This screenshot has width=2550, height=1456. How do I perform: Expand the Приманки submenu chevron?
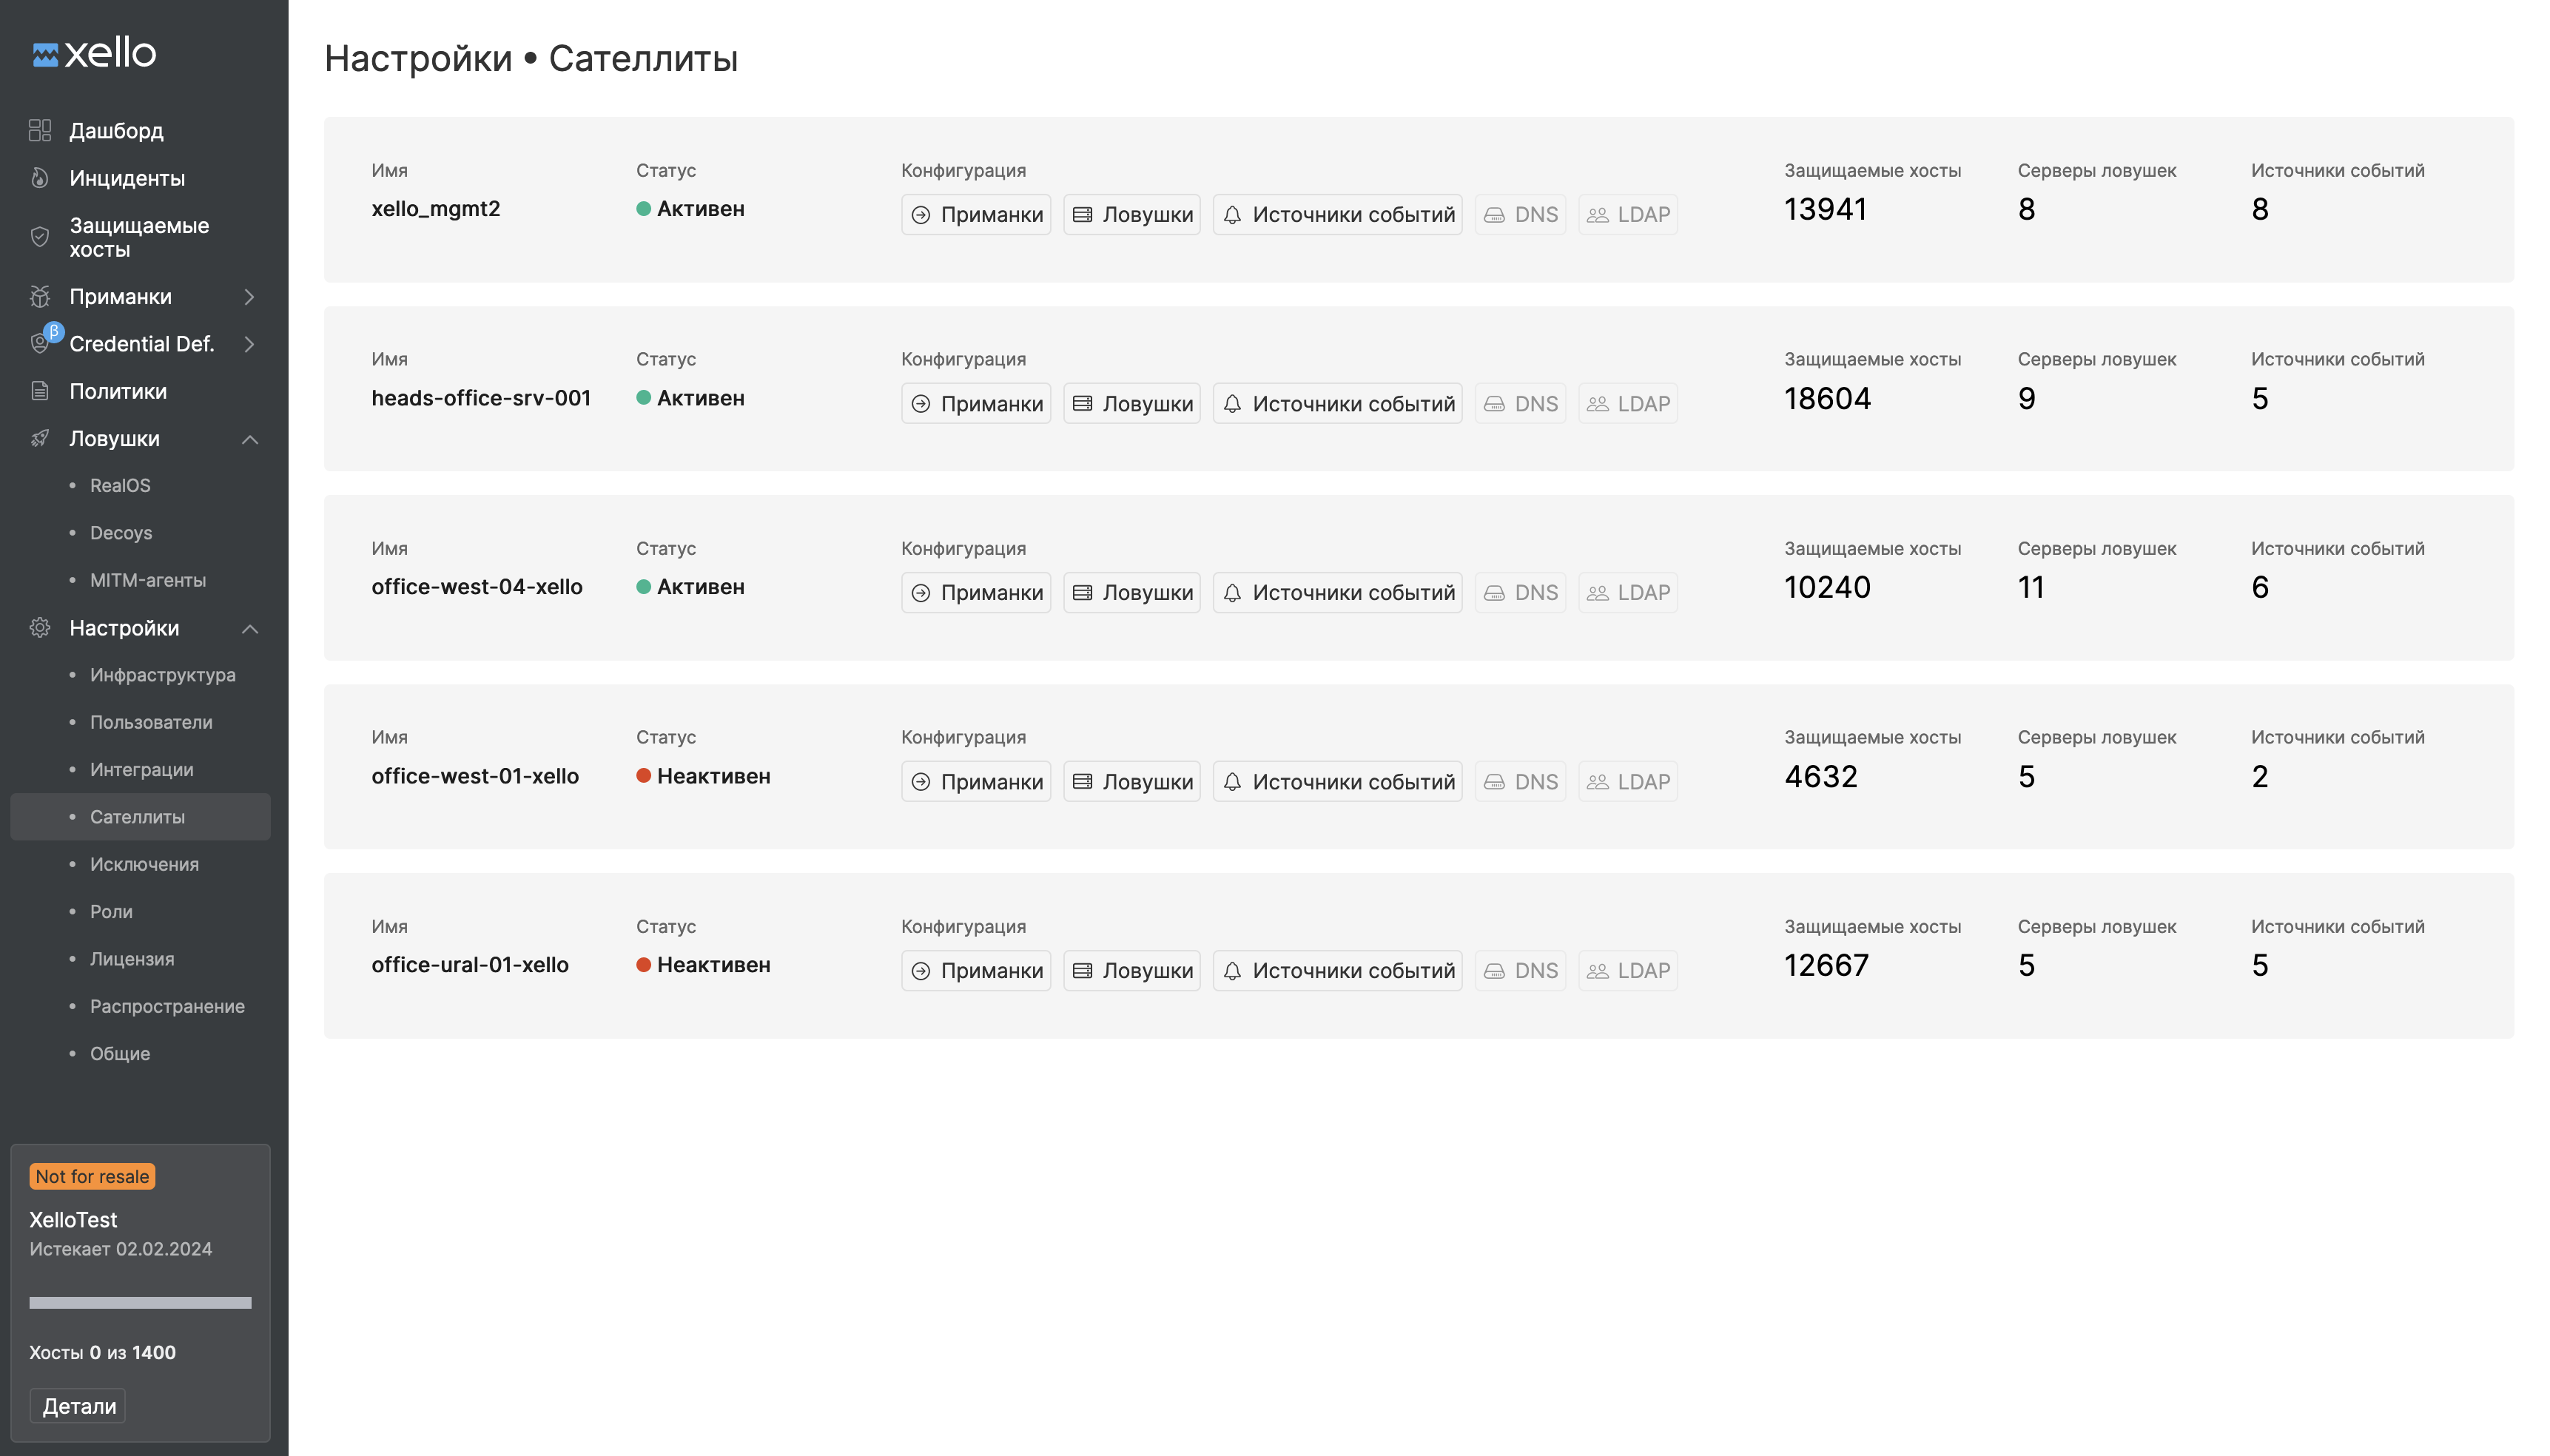[x=250, y=296]
